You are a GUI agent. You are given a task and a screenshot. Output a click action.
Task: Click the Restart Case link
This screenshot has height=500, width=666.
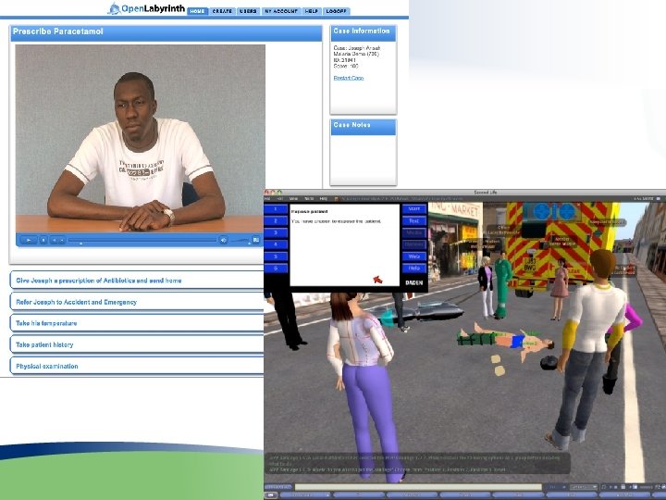(x=349, y=78)
